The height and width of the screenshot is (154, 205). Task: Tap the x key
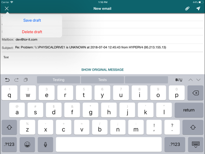(46, 127)
